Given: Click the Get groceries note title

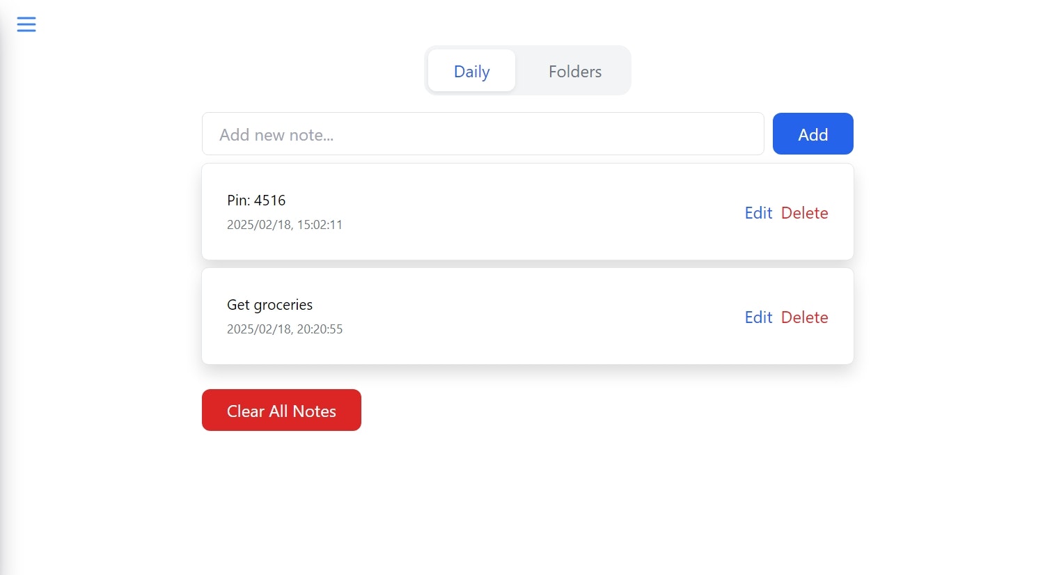Looking at the screenshot, I should click(269, 305).
